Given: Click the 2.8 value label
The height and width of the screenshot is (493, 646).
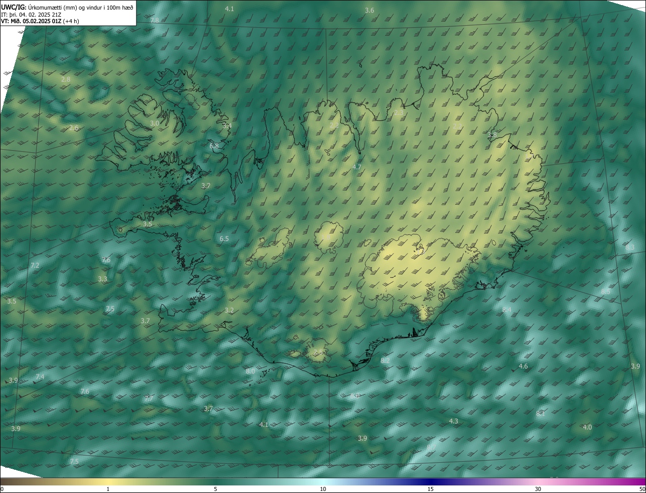Looking at the screenshot, I should (66, 80).
